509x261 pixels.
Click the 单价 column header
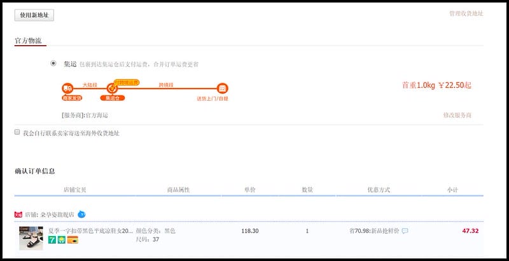click(x=250, y=190)
